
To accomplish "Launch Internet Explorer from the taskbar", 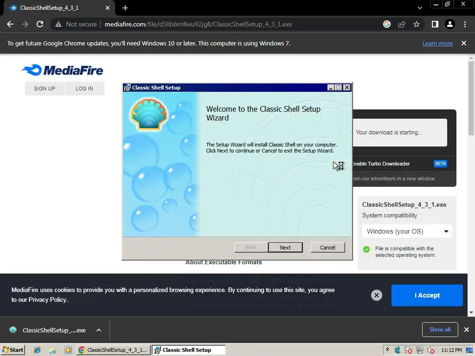I will tap(37, 350).
